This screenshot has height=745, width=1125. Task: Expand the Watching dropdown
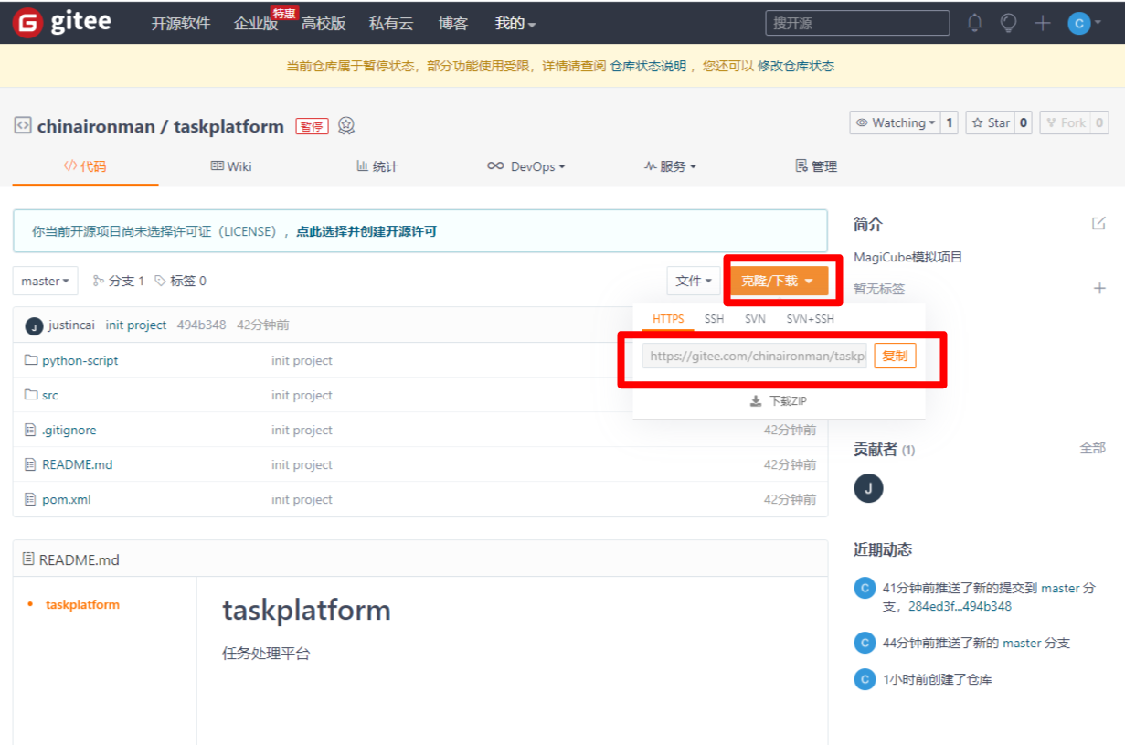894,122
